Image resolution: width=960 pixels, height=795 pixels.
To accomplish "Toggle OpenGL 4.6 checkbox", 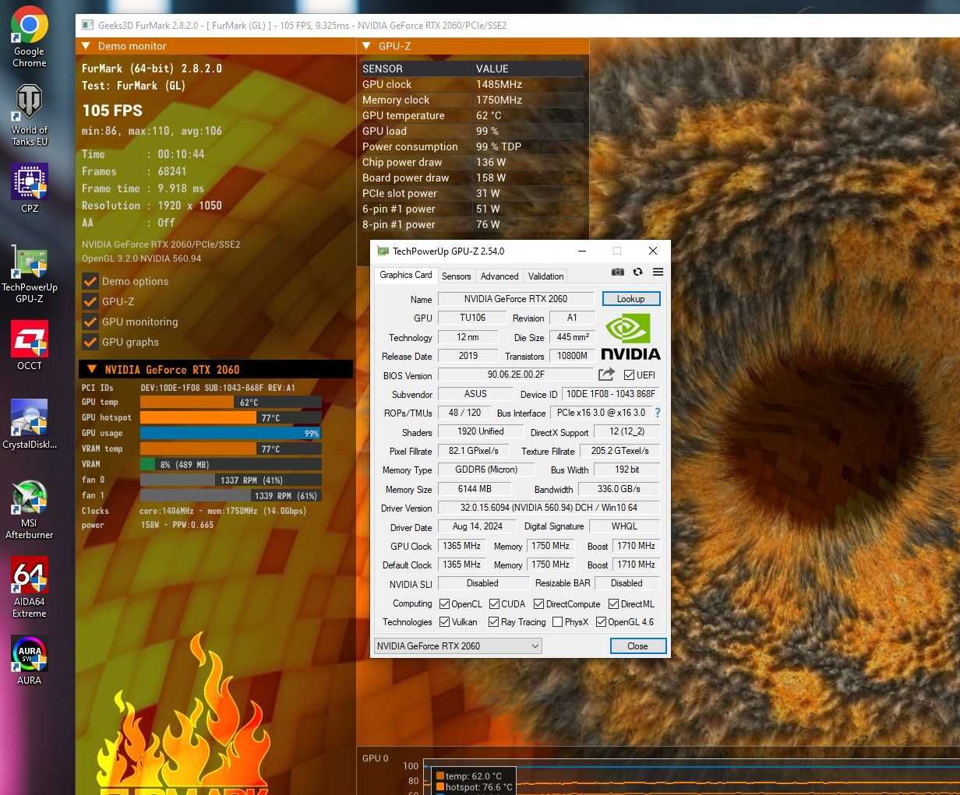I will [601, 622].
